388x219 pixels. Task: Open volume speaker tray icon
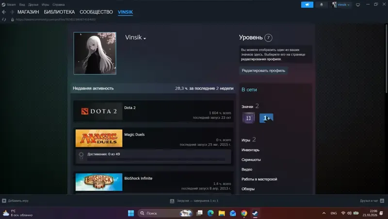(349, 213)
